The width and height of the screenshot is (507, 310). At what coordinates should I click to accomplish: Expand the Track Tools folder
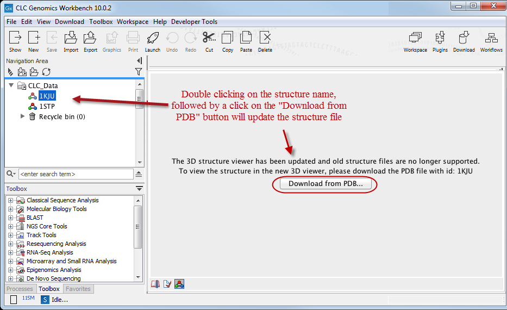click(10, 235)
